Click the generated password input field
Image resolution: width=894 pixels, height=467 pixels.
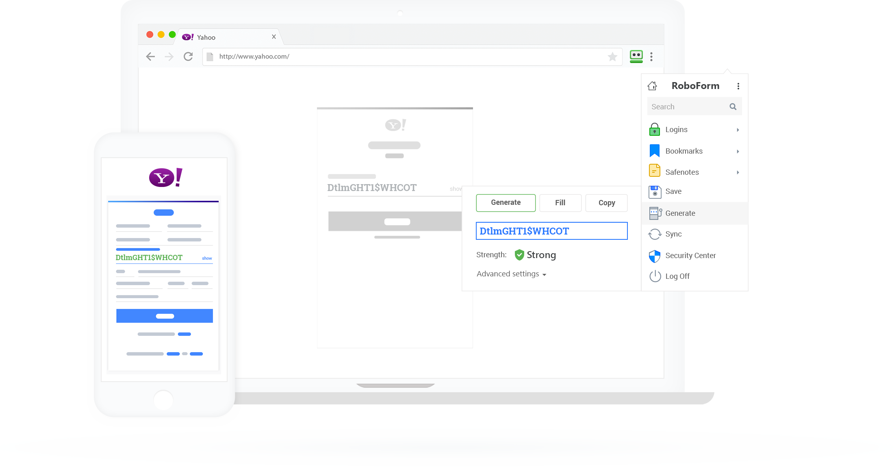tap(550, 230)
